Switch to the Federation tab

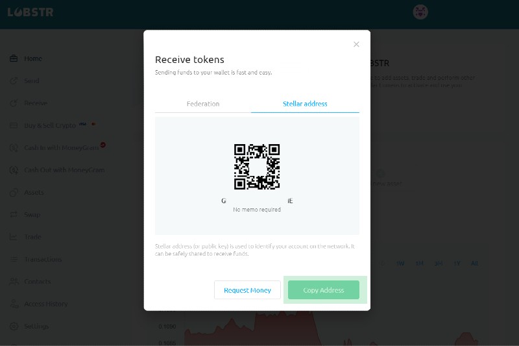[x=203, y=104]
